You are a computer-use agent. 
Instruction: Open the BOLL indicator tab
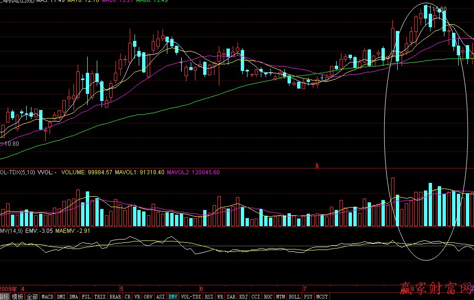(295, 297)
